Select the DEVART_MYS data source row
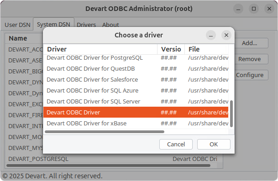 point(24,148)
